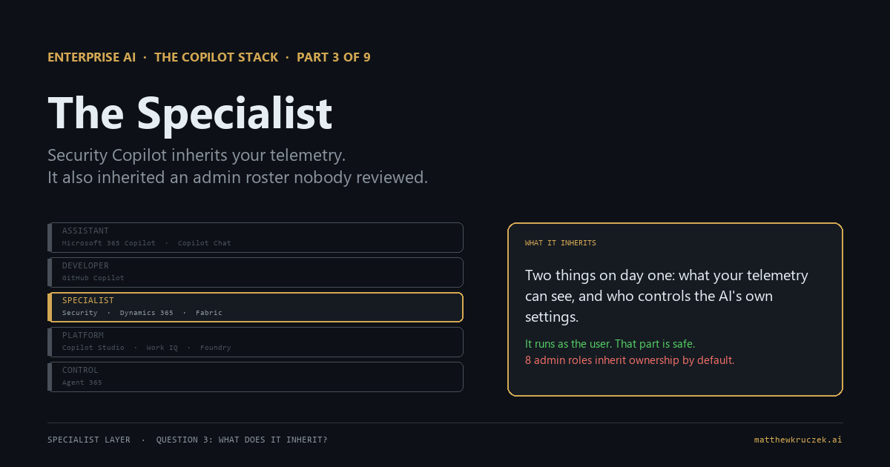Click the 'ENTERPRISE AI' breadcrumb text
This screenshot has height=467, width=890.
point(91,57)
